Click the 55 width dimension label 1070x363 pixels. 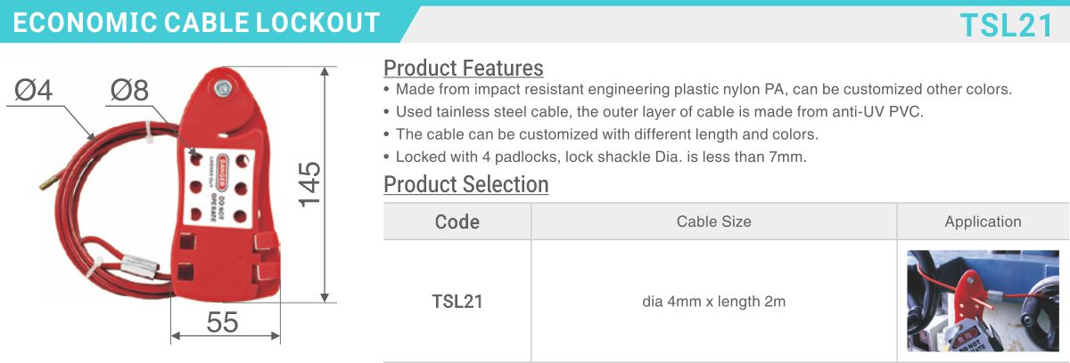click(222, 321)
